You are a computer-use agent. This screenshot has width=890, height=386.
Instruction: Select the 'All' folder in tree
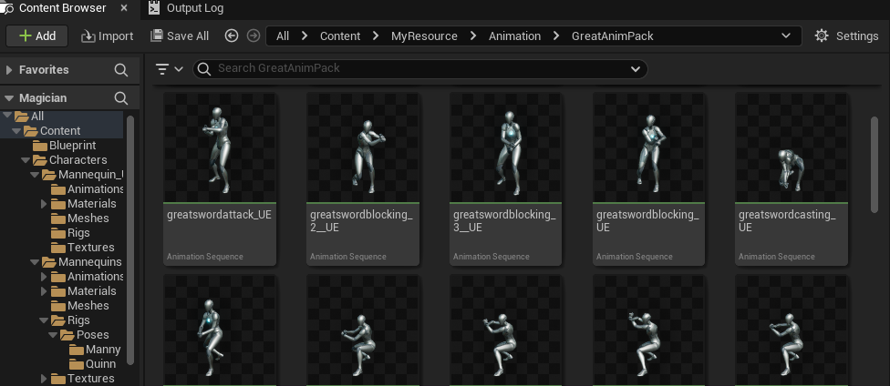(36, 117)
